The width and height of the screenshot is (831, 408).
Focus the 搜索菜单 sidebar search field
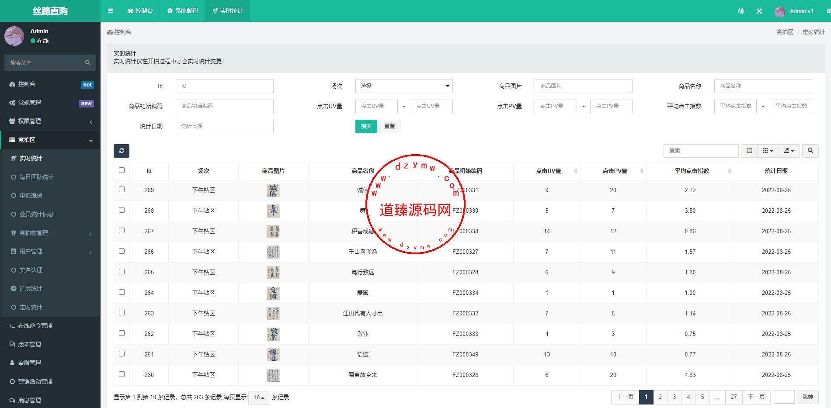(44, 62)
